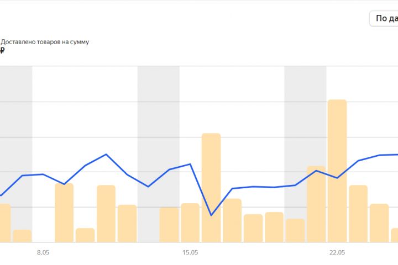Viewport: 398px width, 265px height.
Task: Click the short orange bar just left of 8.05
Action: (22, 236)
